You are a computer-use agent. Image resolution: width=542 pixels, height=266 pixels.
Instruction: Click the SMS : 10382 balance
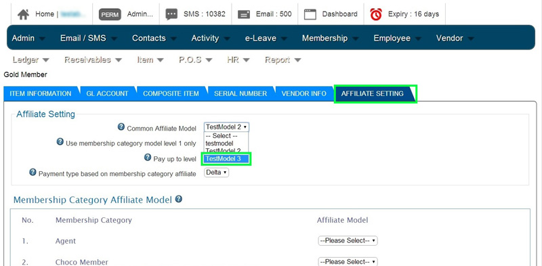205,14
